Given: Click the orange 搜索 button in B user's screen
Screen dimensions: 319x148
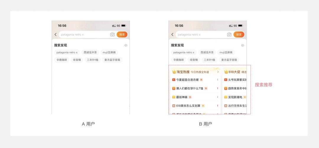Looking at the screenshot, I should [x=239, y=35].
